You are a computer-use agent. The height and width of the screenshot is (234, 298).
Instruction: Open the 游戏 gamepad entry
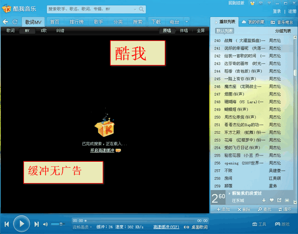(x=282, y=224)
